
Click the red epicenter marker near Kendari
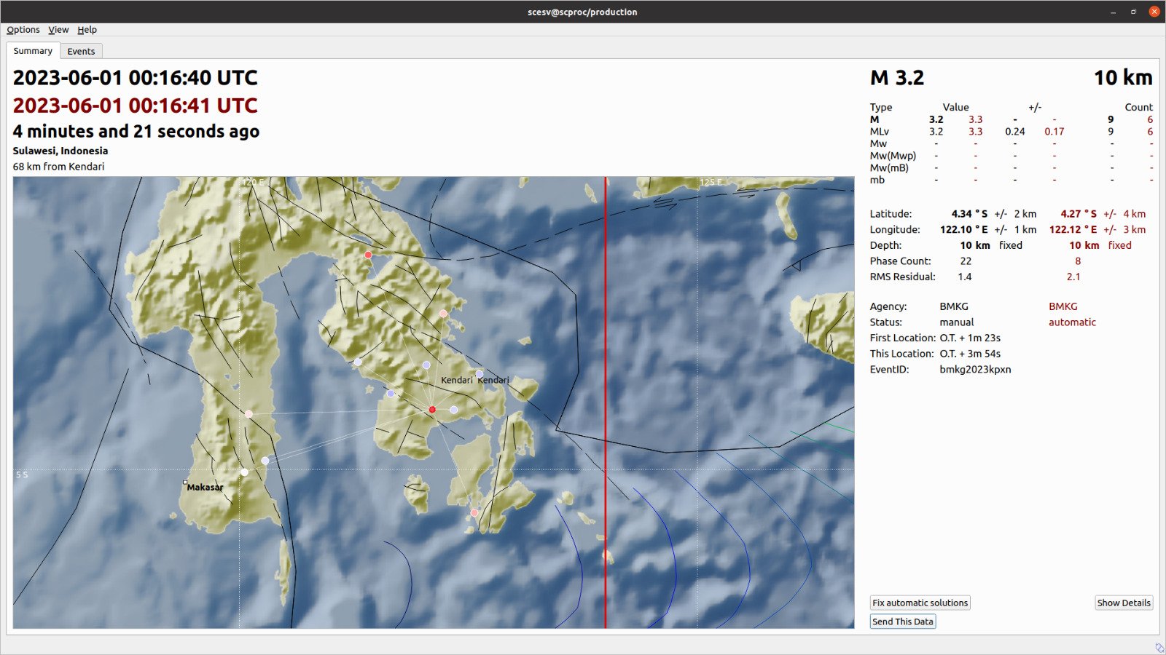point(432,410)
